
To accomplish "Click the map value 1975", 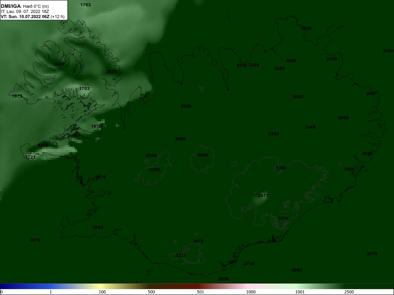I will click(x=17, y=96).
